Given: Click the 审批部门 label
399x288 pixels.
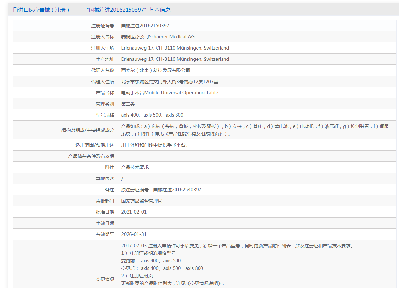Looking at the screenshot, I should 105,201.
